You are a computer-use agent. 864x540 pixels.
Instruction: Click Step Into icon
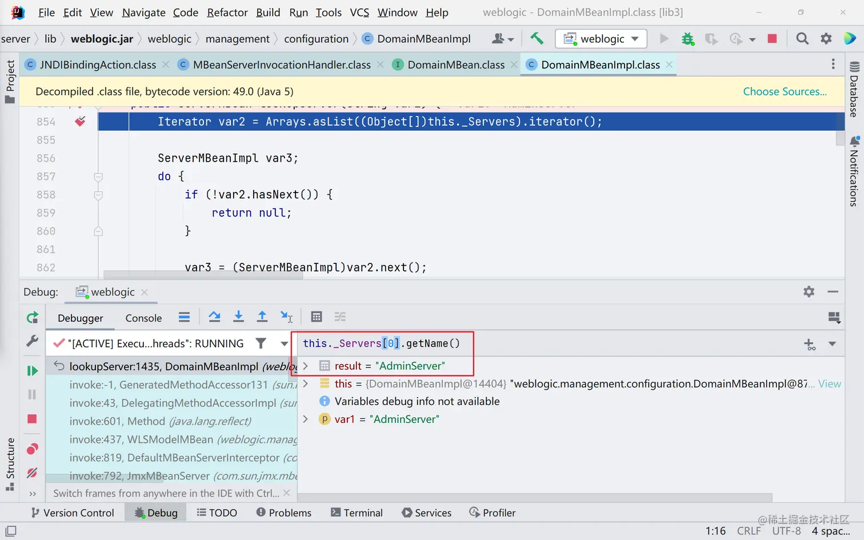coord(239,317)
